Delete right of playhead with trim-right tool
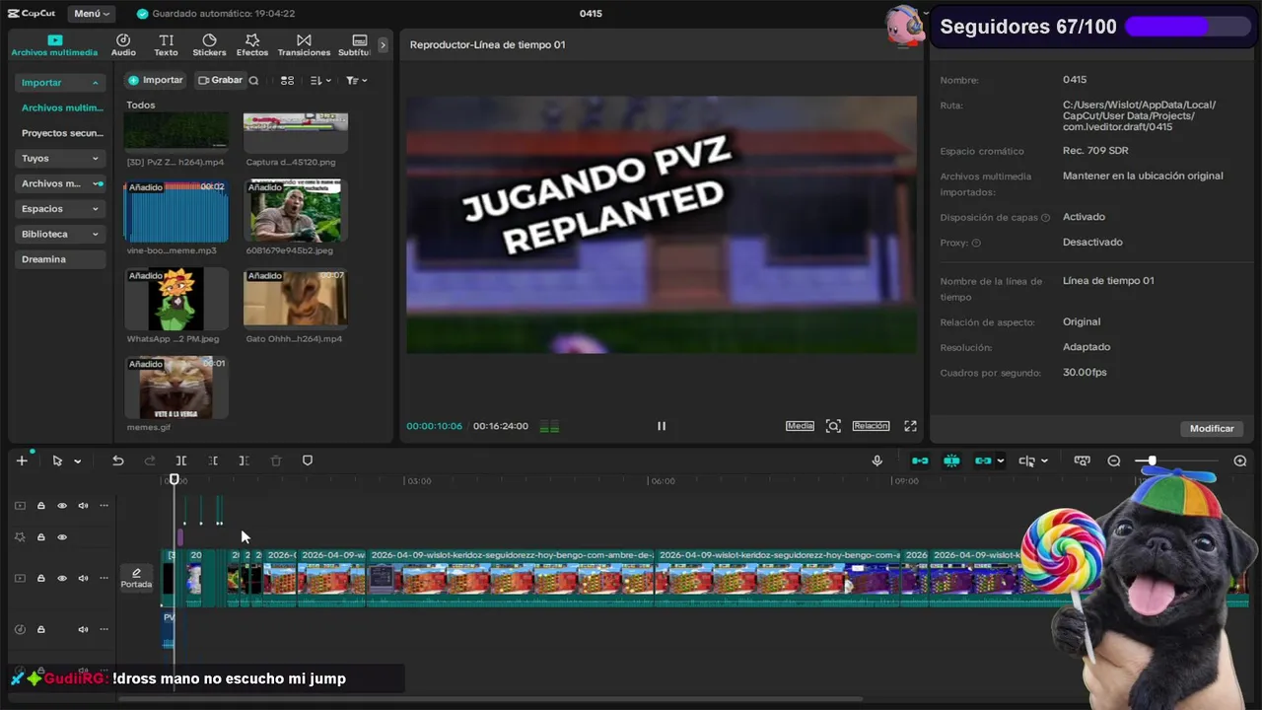 click(244, 461)
